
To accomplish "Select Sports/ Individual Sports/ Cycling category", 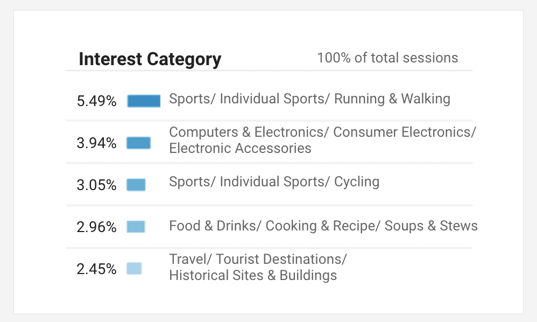I will pyautogui.click(x=274, y=182).
